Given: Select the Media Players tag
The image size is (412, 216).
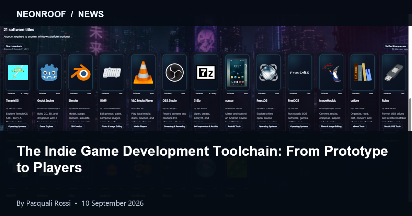Looking at the screenshot, I should click(140, 126).
